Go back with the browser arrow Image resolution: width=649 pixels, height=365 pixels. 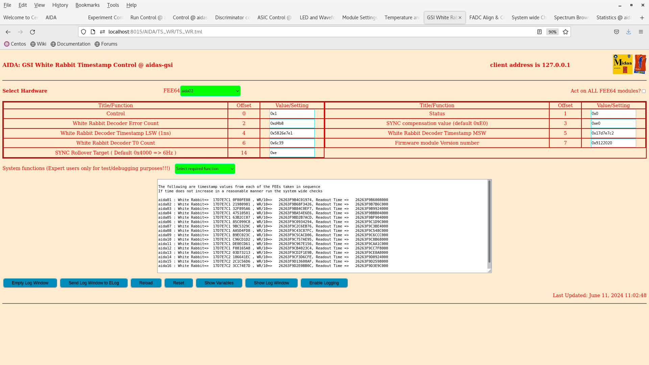point(8,32)
